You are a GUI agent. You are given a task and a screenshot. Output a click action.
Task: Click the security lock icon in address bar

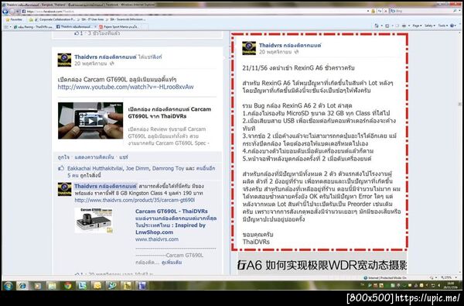click(374, 11)
